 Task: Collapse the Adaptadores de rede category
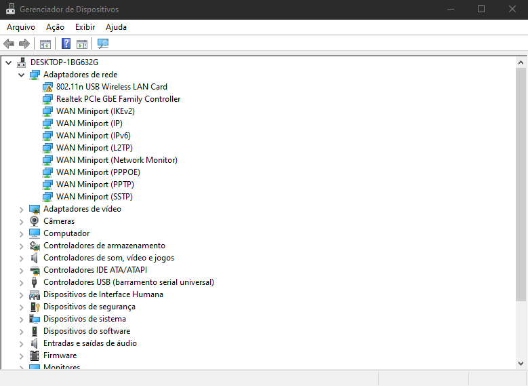[21, 75]
